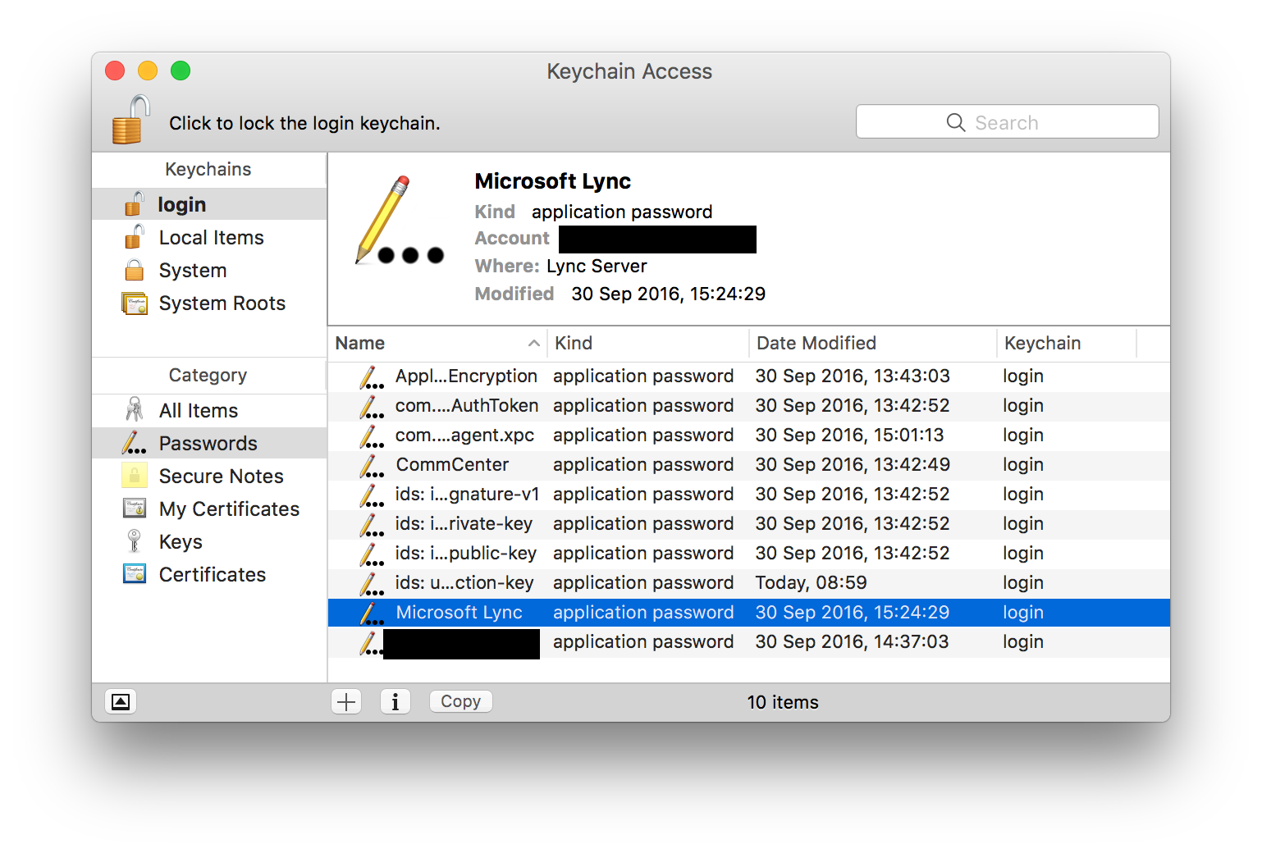
Task: Open item info with the i button
Action: point(396,701)
